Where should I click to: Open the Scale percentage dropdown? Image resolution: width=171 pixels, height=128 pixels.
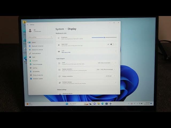coord(105,63)
